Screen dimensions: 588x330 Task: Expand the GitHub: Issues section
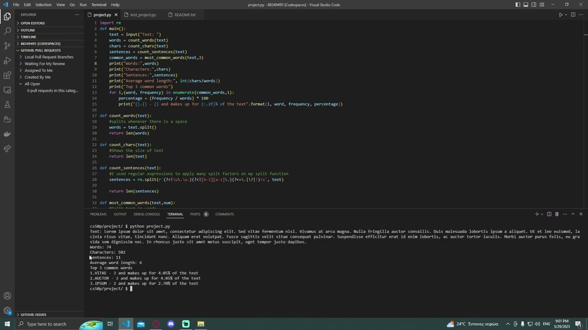(x=50, y=314)
